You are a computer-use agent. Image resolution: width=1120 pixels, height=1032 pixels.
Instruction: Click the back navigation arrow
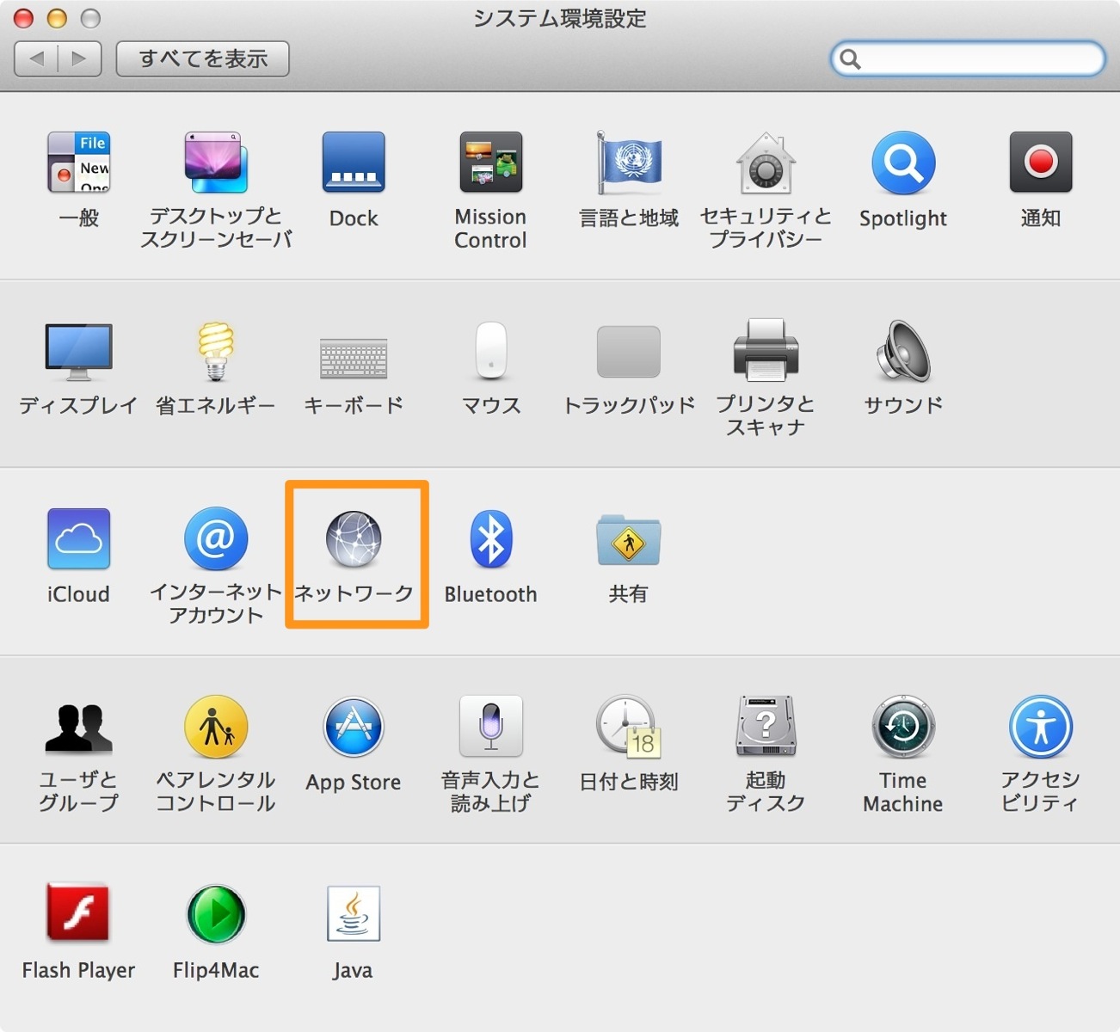coord(36,58)
